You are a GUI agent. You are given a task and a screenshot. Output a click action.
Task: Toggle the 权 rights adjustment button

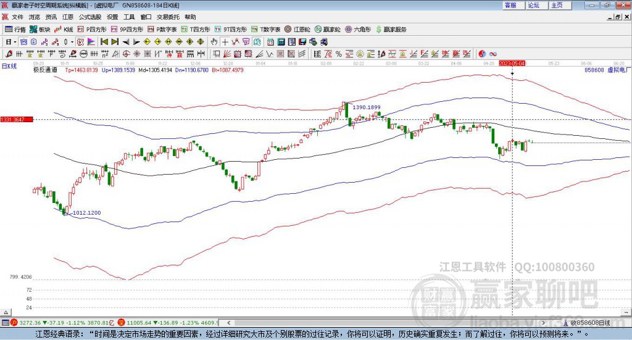click(80, 42)
